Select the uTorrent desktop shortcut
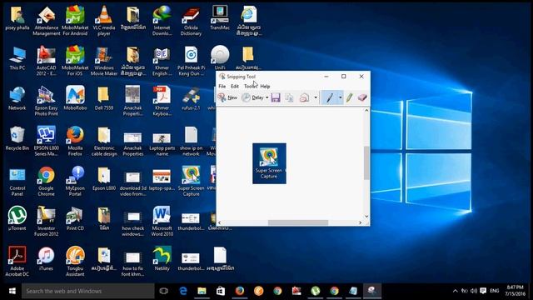533x300 pixels. (x=17, y=219)
